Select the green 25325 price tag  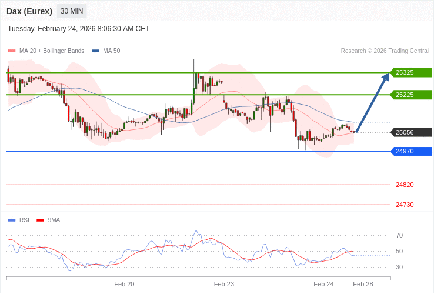click(412, 73)
